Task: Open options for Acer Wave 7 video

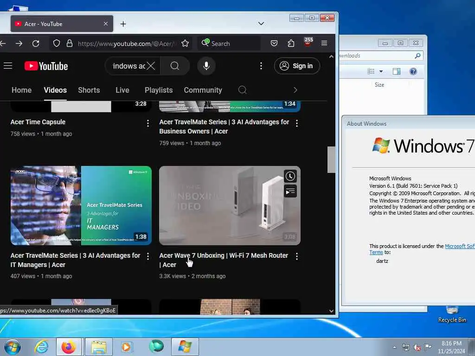Action: click(x=296, y=256)
